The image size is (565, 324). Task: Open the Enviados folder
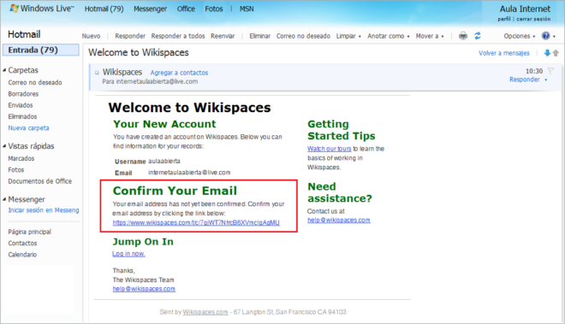pyautogui.click(x=21, y=105)
